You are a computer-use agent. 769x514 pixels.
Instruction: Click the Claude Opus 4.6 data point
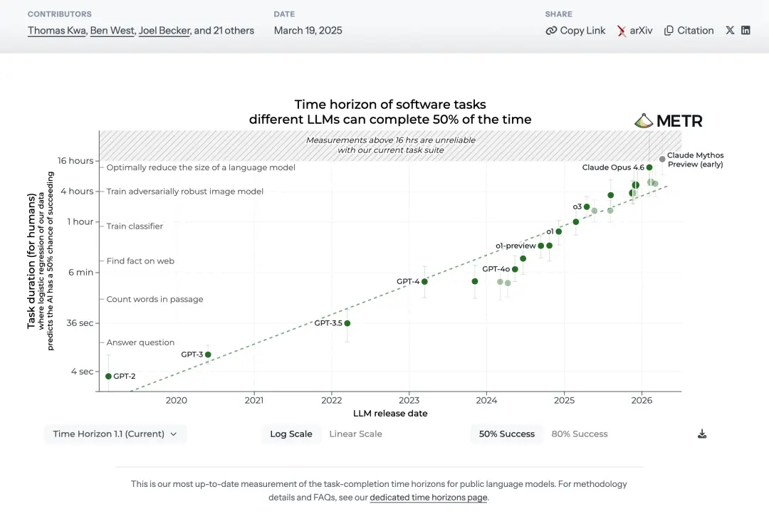(x=649, y=167)
